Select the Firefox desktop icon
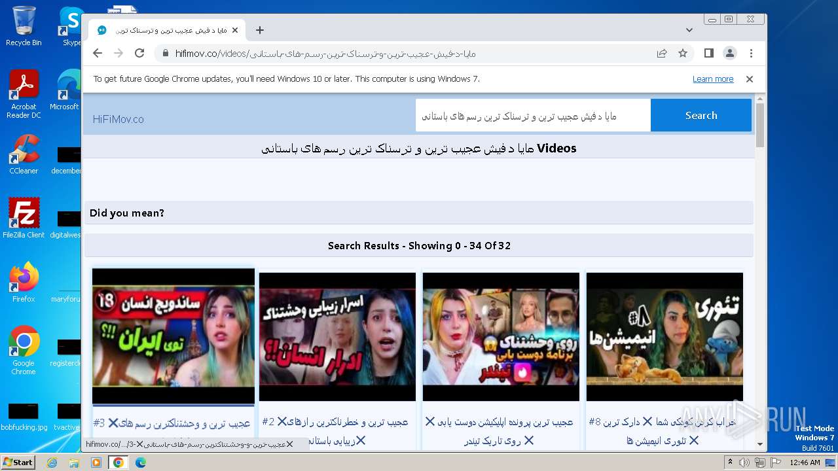 tap(24, 282)
